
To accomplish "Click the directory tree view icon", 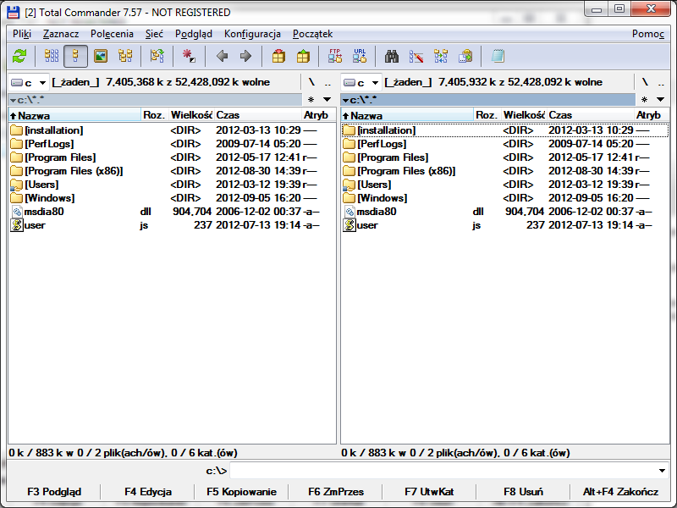I will 125,56.
